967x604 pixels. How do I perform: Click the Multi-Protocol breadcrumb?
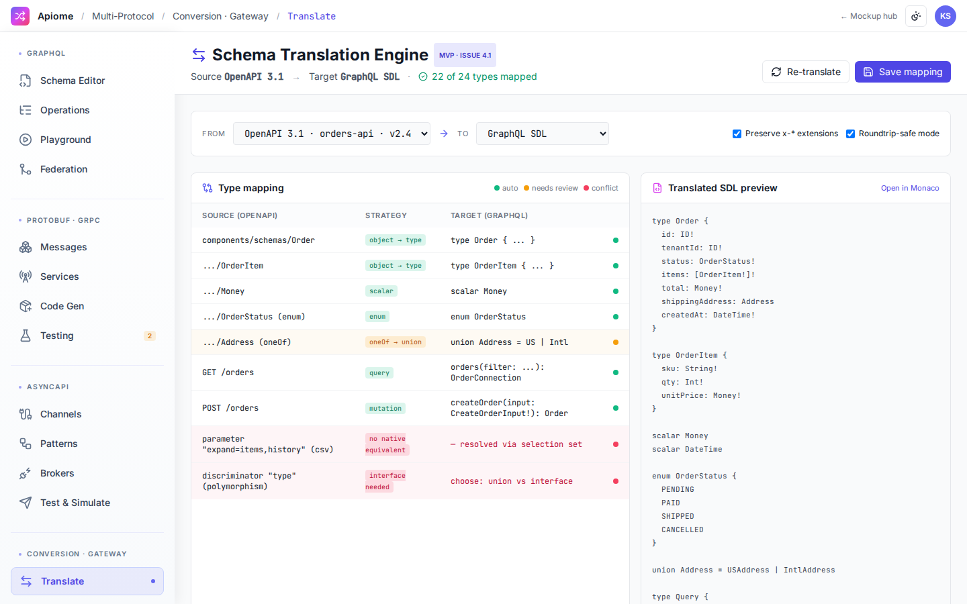click(123, 16)
